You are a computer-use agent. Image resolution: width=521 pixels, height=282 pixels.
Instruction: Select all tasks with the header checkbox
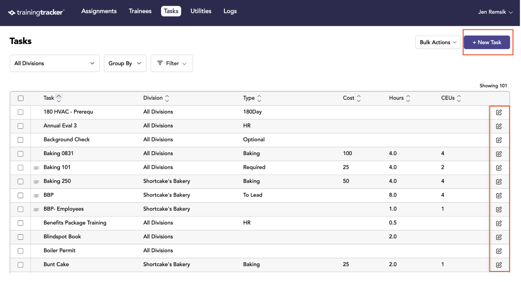coord(20,98)
